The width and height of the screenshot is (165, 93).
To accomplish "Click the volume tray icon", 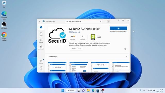I will pos(151,90).
